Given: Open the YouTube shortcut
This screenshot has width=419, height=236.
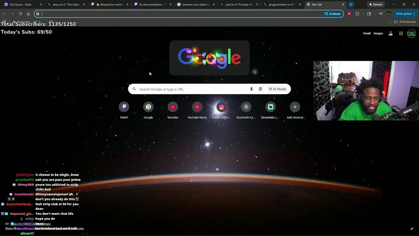Looking at the screenshot, I should tap(173, 111).
